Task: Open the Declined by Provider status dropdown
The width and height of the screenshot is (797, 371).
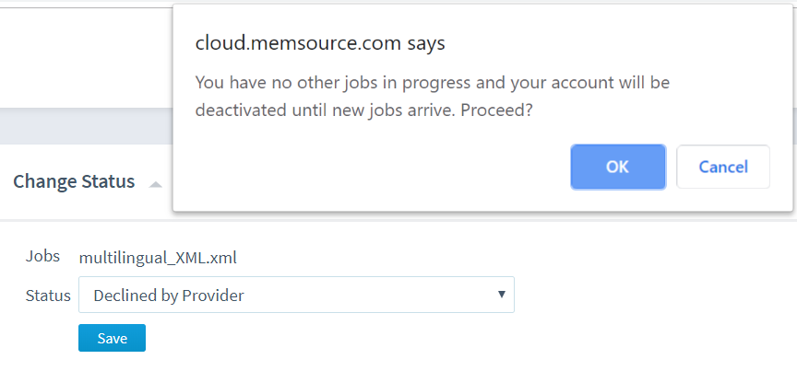Action: click(x=296, y=295)
